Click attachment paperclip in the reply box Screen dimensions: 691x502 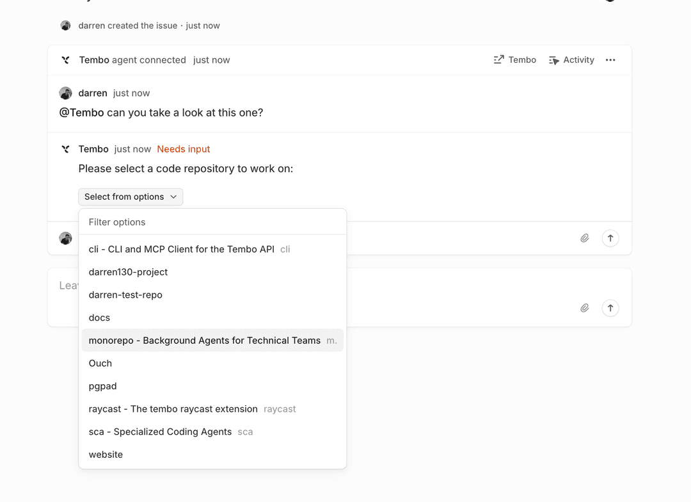(x=585, y=238)
